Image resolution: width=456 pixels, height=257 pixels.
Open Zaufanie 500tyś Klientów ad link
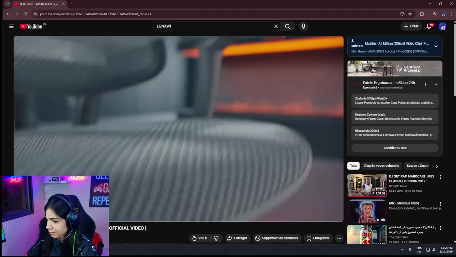coord(395,101)
